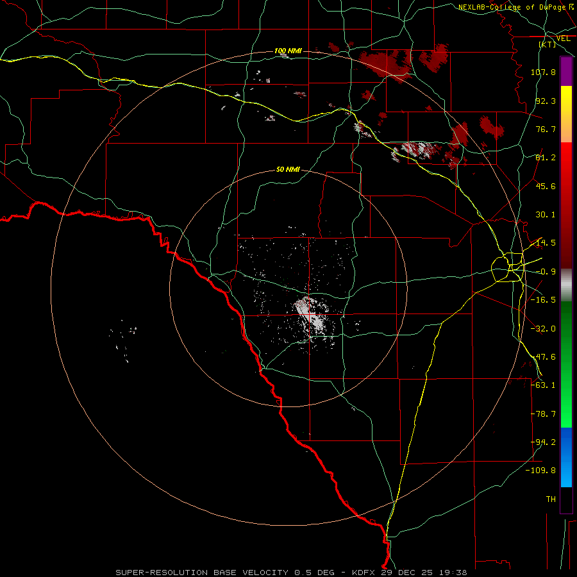577x577 pixels.
Task: Click the green segment of velocity color bar
Action: click(x=566, y=364)
